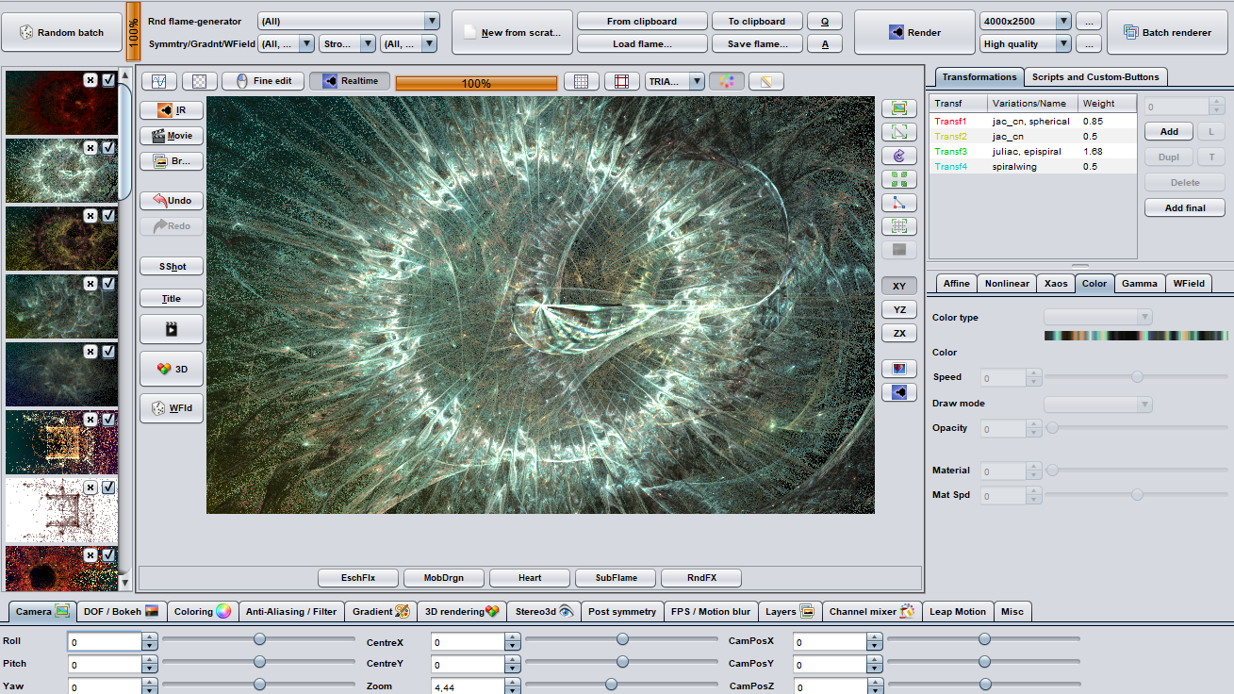Viewport: 1234px width, 694px height.
Task: Click the transparency checkerboard icon button
Action: pyautogui.click(x=200, y=81)
